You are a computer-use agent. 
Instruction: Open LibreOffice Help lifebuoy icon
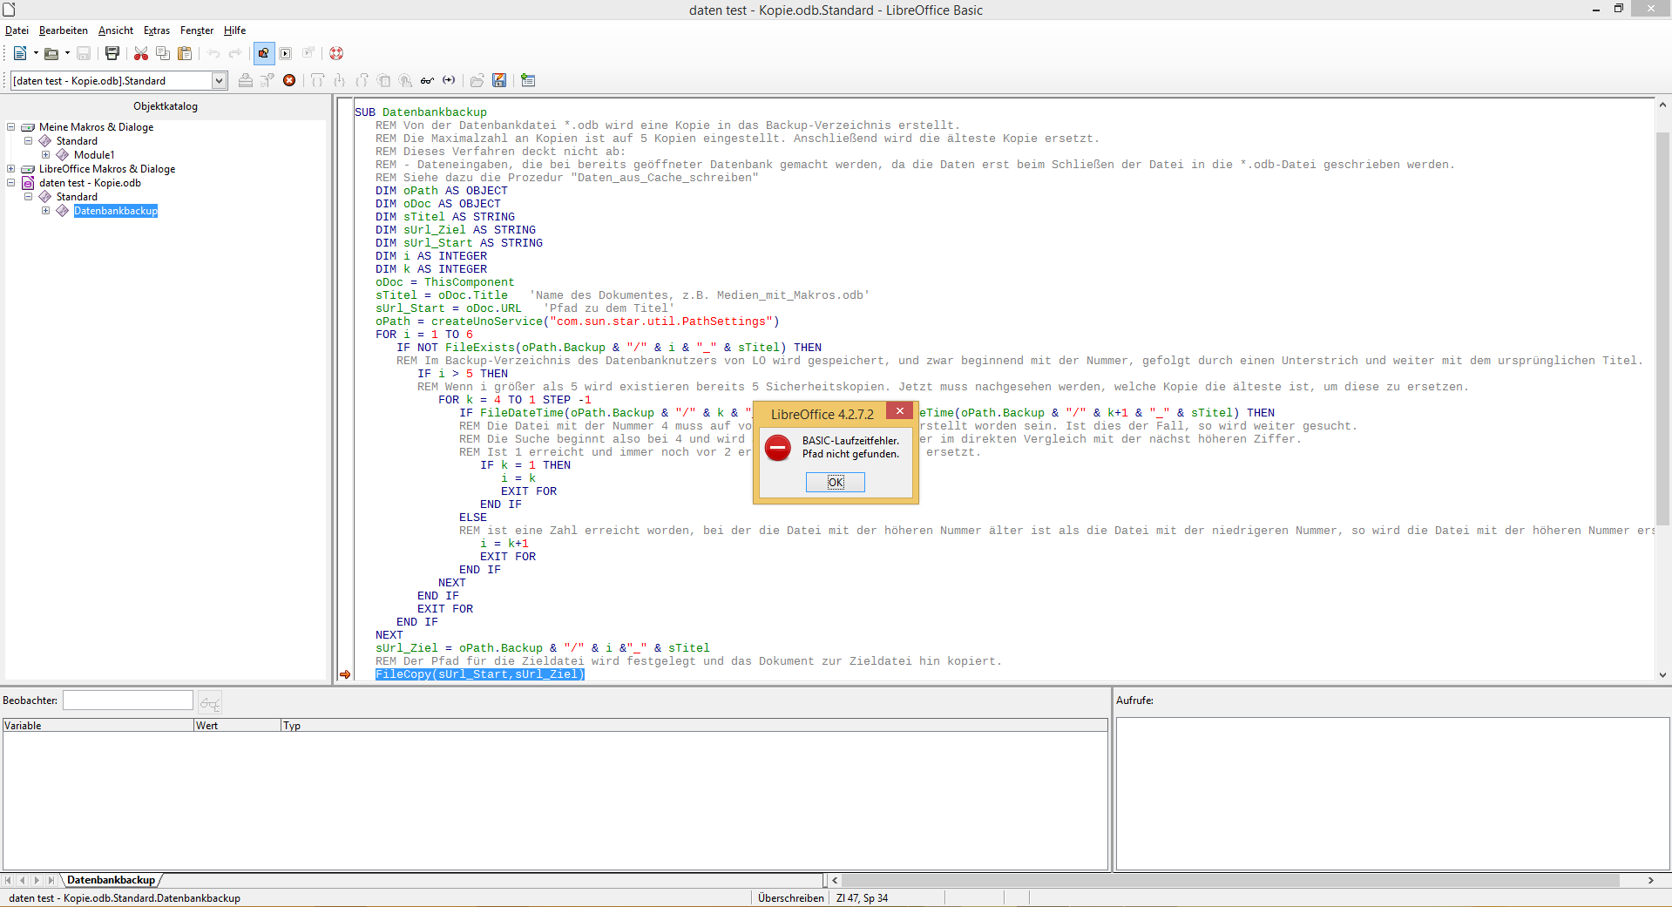[x=336, y=53]
